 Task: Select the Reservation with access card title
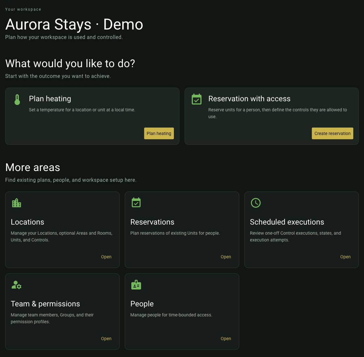(x=249, y=99)
